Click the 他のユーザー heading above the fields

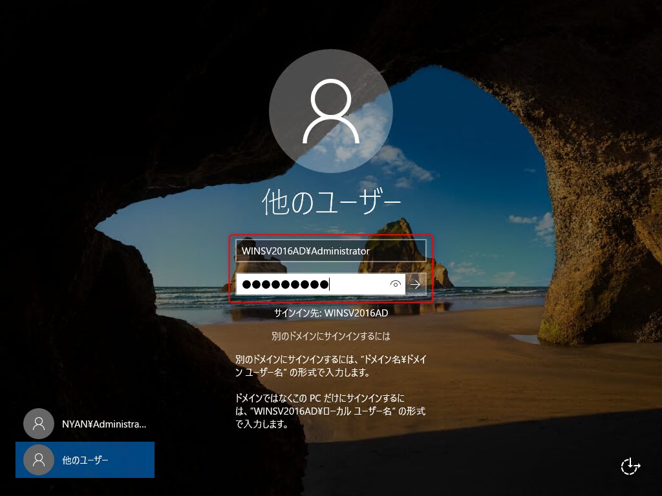click(x=330, y=203)
